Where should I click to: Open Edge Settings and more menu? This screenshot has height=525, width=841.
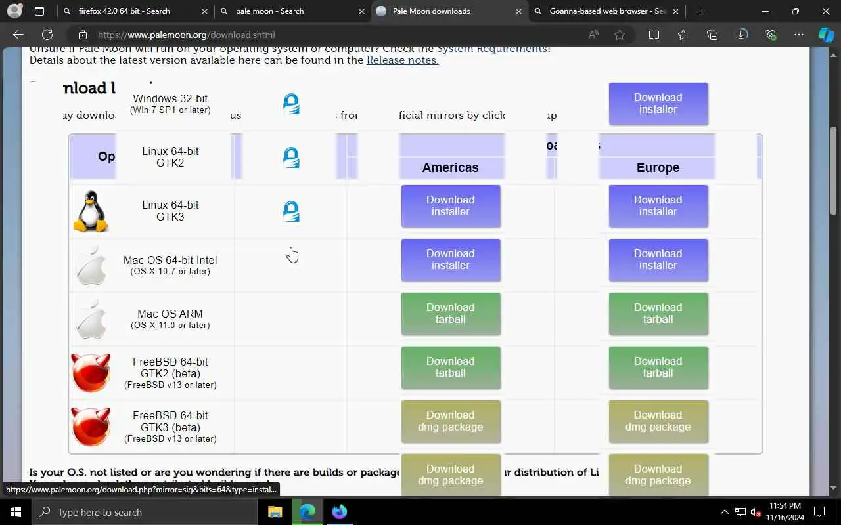pos(799,35)
